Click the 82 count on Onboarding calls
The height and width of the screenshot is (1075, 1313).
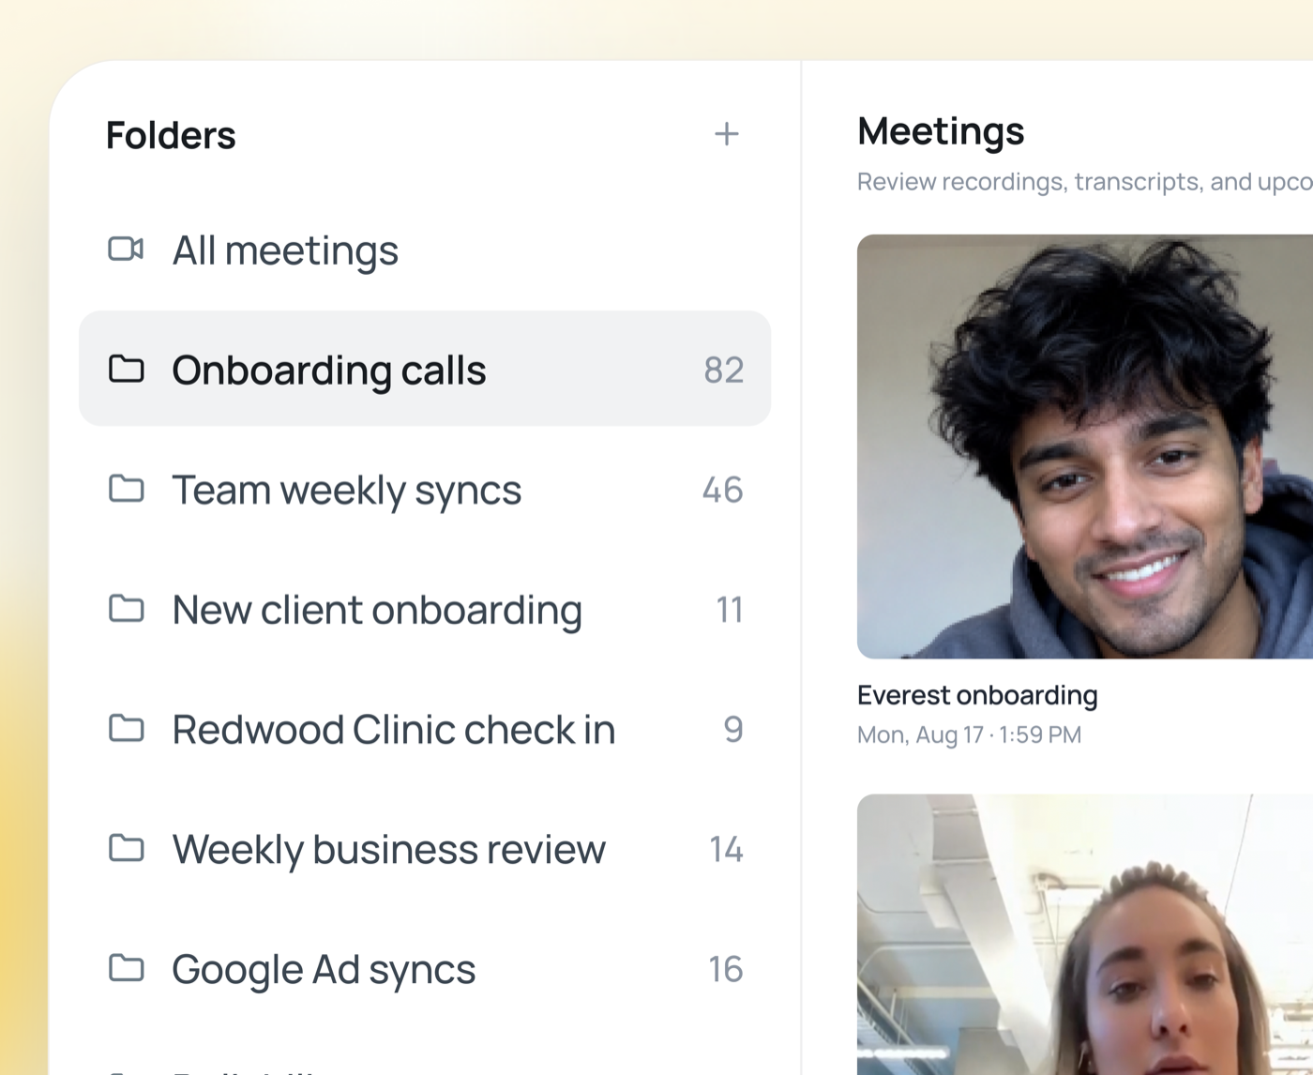point(724,370)
